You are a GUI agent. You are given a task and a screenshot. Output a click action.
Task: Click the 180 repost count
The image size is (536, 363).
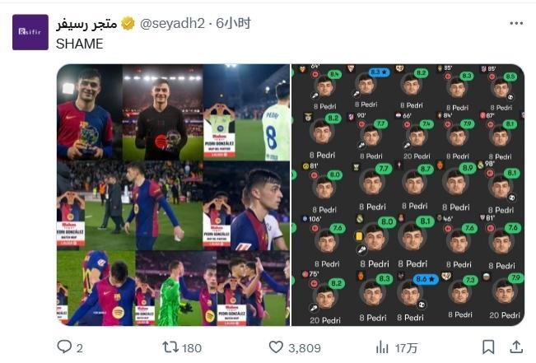click(192, 348)
